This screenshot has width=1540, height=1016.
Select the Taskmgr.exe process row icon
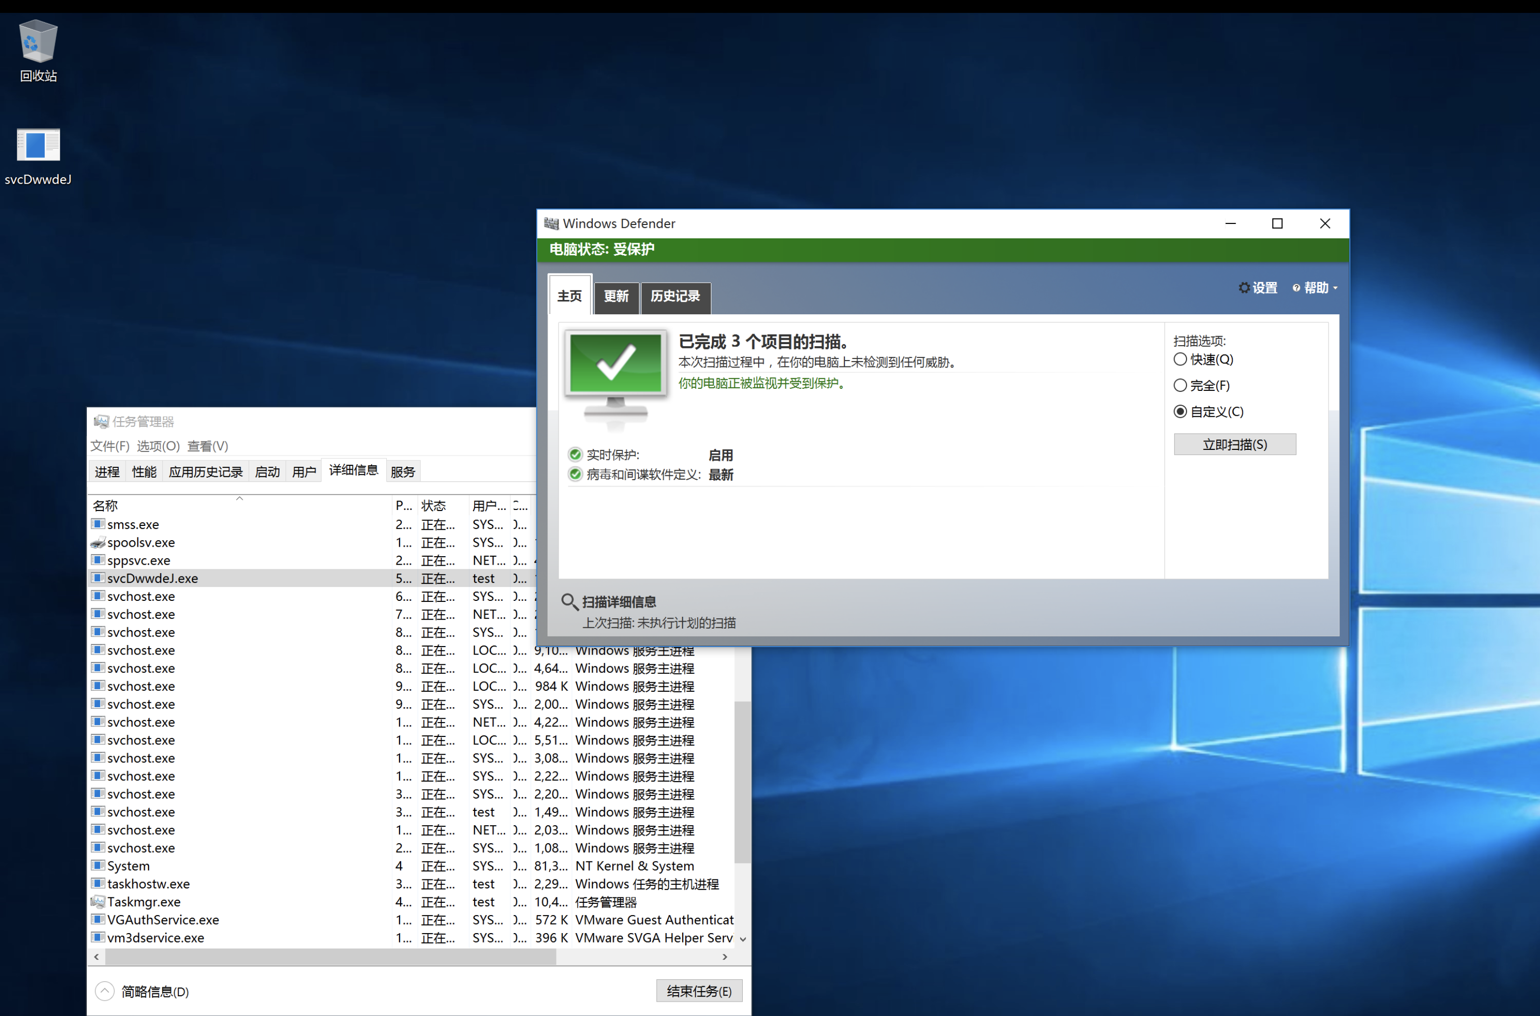[x=98, y=901]
